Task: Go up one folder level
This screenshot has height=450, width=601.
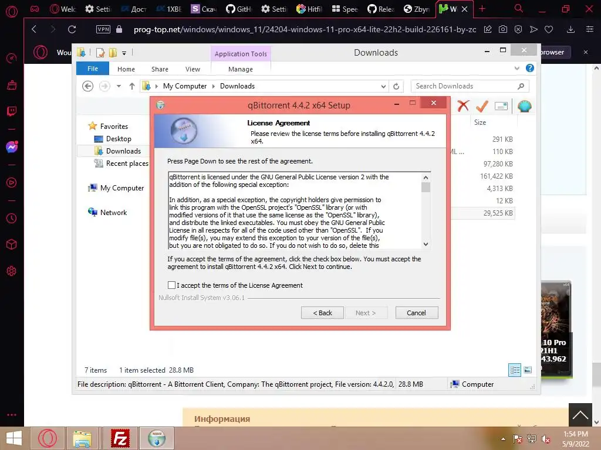Action: (132, 86)
